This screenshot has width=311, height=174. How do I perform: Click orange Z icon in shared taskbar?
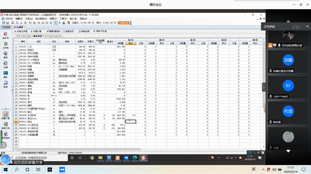click(118, 158)
